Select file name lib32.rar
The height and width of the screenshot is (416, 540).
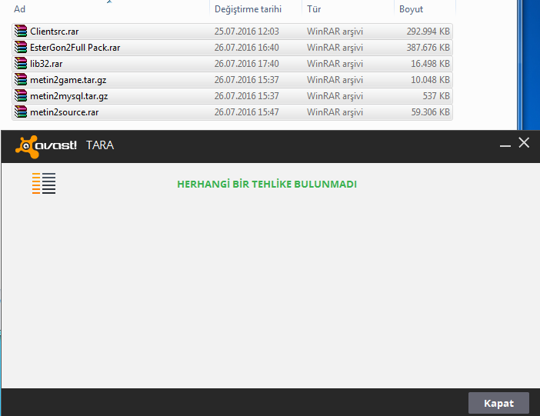coord(46,64)
